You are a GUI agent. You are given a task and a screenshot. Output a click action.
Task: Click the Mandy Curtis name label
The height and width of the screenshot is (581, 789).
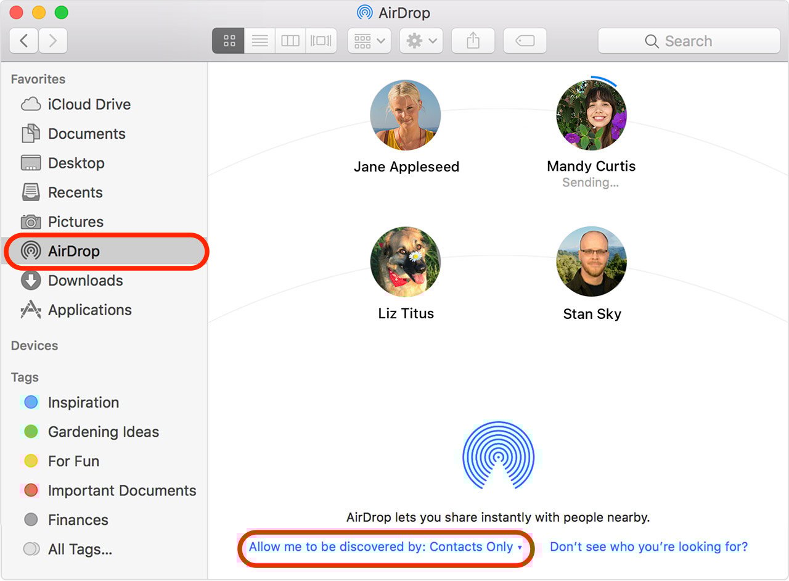(x=591, y=167)
